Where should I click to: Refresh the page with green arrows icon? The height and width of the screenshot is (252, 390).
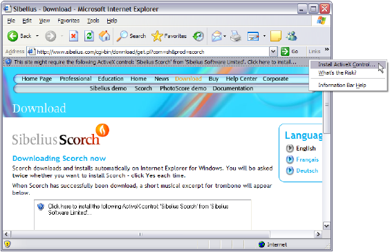89,37
